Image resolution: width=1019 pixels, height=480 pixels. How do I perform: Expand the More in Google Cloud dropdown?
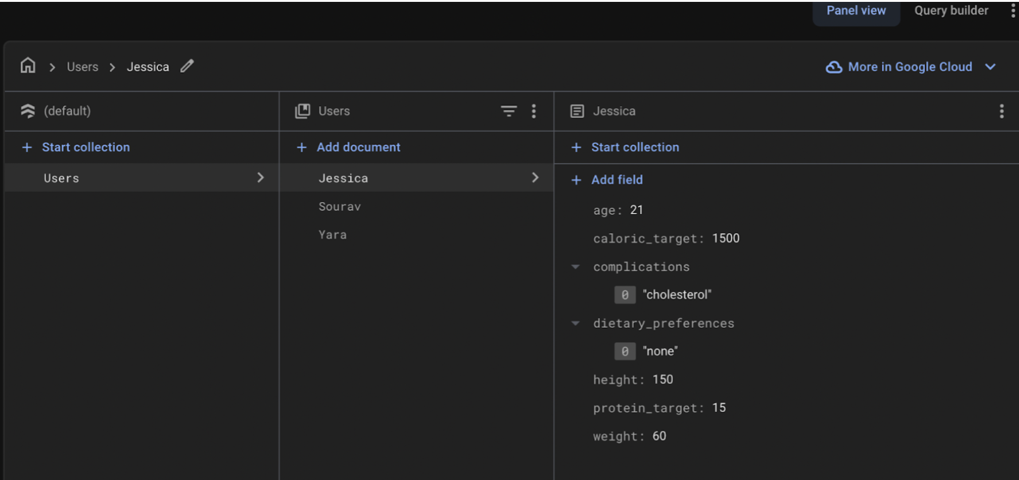991,67
